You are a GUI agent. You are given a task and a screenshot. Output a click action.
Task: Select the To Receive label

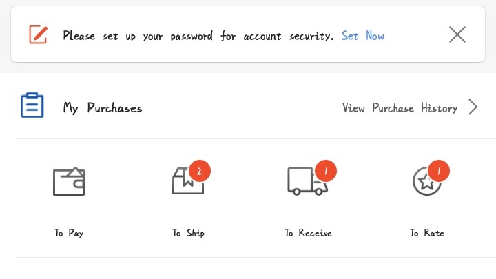[308, 233]
